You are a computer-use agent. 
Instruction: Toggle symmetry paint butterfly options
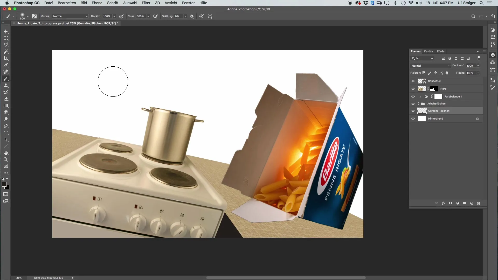(210, 16)
